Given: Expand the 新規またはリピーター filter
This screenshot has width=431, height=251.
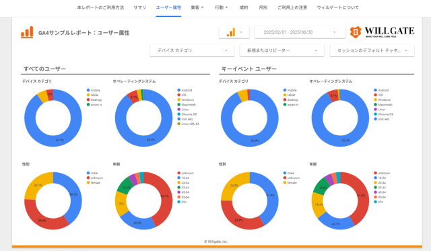Looking at the screenshot, I should click(282, 50).
